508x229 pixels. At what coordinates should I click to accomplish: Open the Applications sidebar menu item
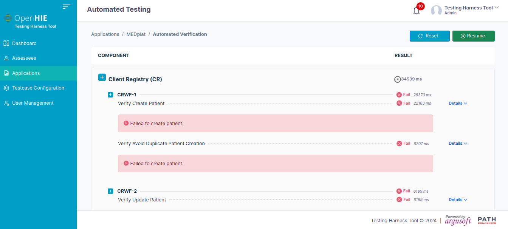38,73
